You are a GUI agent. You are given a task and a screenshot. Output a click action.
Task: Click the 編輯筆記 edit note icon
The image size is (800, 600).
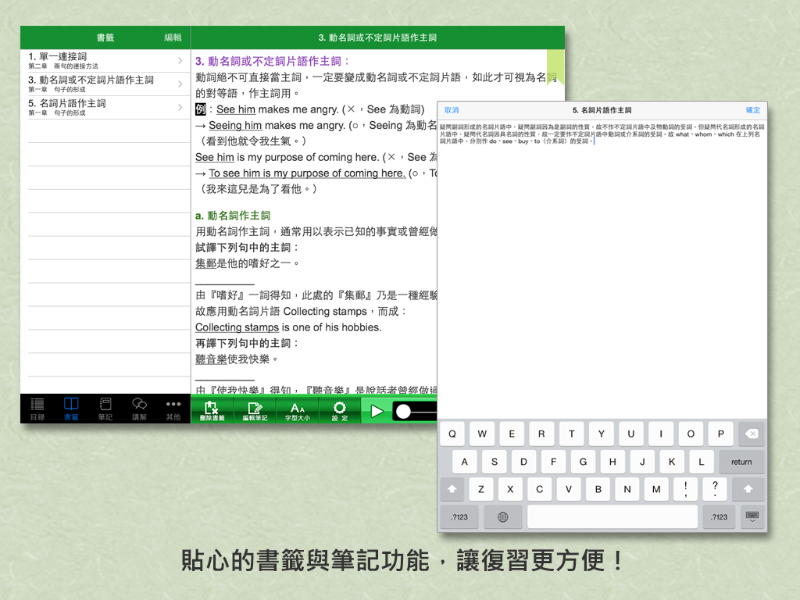point(255,410)
